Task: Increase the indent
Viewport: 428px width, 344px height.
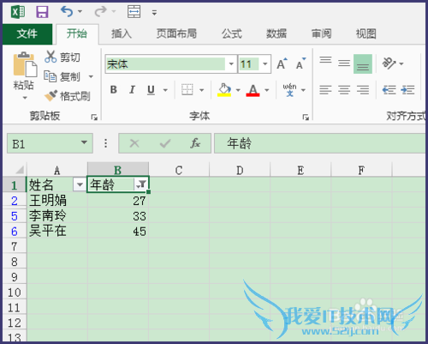Action: pyautogui.click(x=407, y=90)
